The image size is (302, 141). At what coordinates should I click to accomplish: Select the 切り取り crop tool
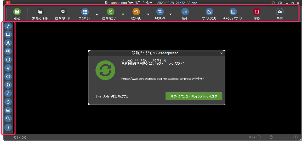[x=160, y=14]
